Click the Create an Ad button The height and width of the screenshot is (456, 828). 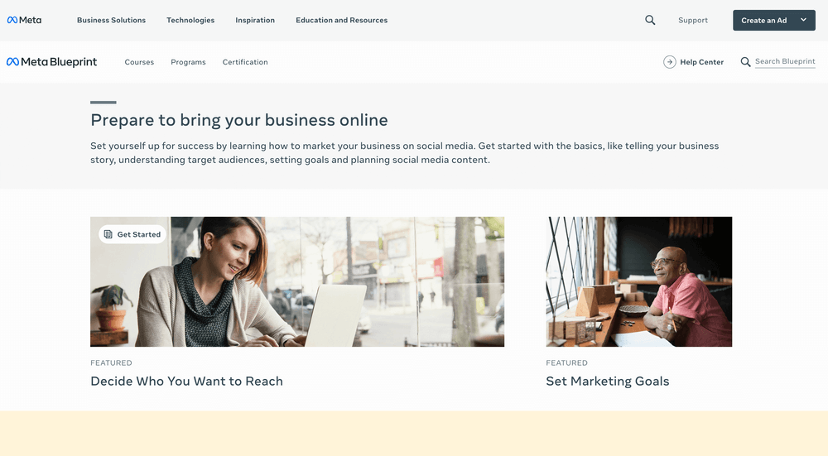point(764,20)
